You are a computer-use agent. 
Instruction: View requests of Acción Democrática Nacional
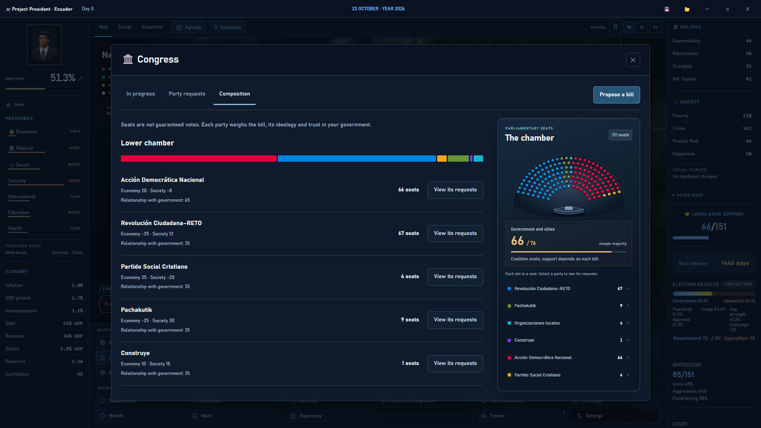click(x=455, y=190)
